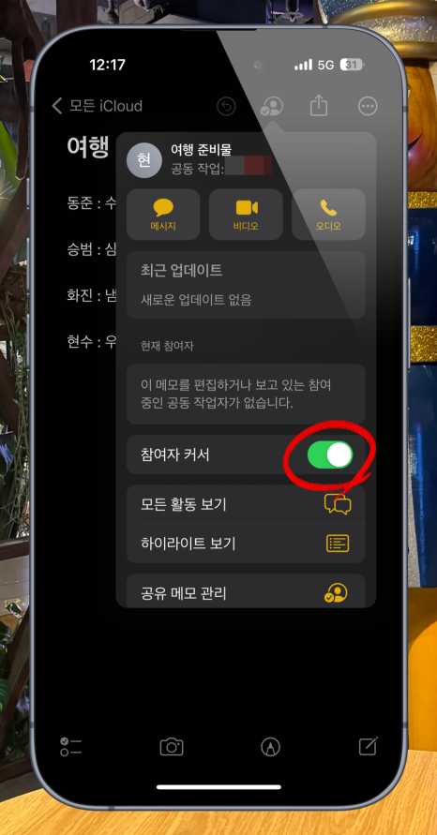Tap the undo arrow icon
Image resolution: width=437 pixels, height=835 pixels.
point(227,107)
